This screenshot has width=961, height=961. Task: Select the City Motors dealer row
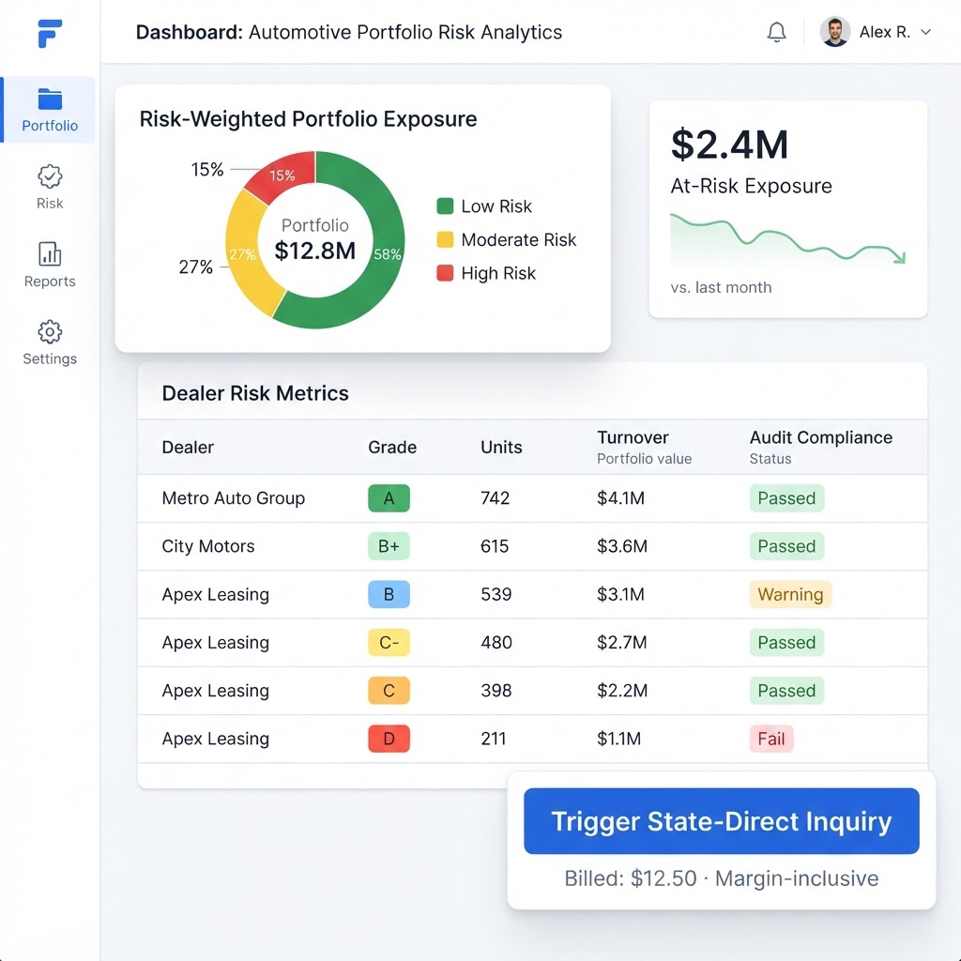click(x=532, y=546)
